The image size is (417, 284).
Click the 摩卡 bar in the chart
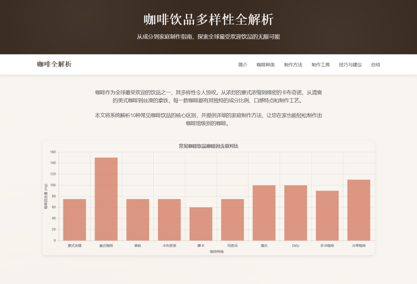tap(201, 224)
